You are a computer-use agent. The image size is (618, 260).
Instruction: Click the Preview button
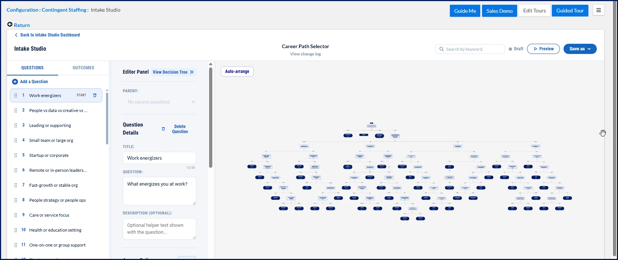click(x=543, y=49)
